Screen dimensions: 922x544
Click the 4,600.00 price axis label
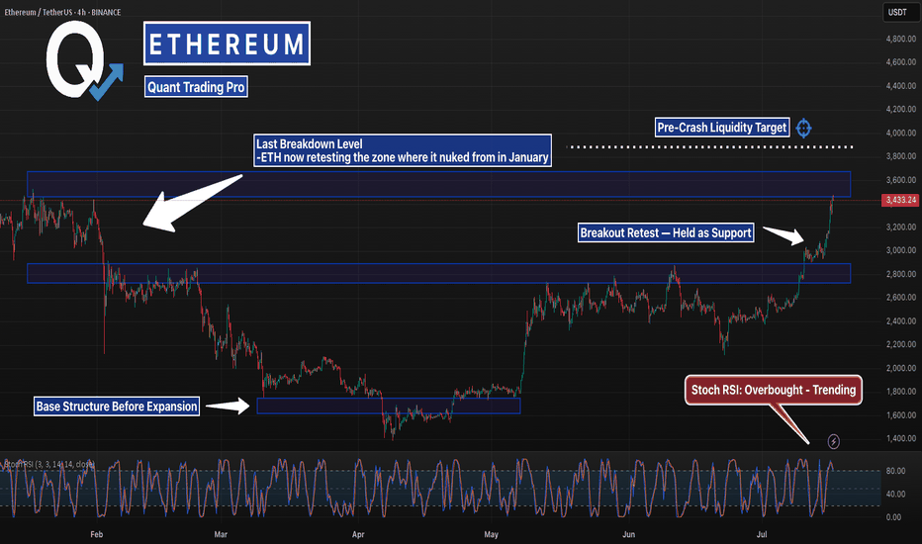pos(901,61)
